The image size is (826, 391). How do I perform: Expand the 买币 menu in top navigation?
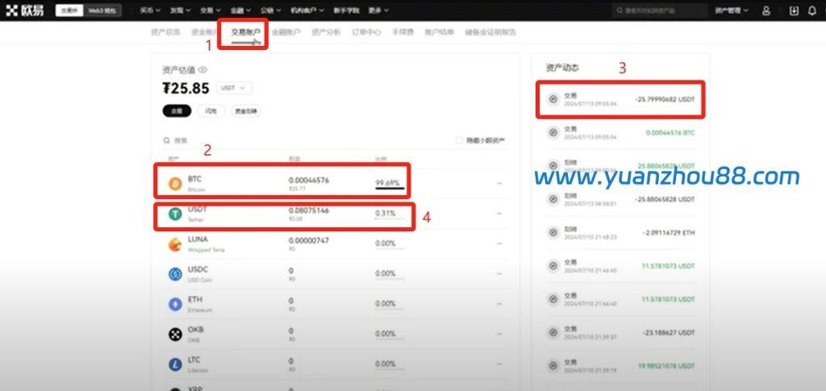pyautogui.click(x=149, y=10)
